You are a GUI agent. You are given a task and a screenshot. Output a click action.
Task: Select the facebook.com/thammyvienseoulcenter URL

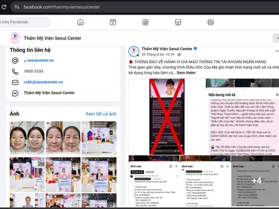tap(62, 7)
